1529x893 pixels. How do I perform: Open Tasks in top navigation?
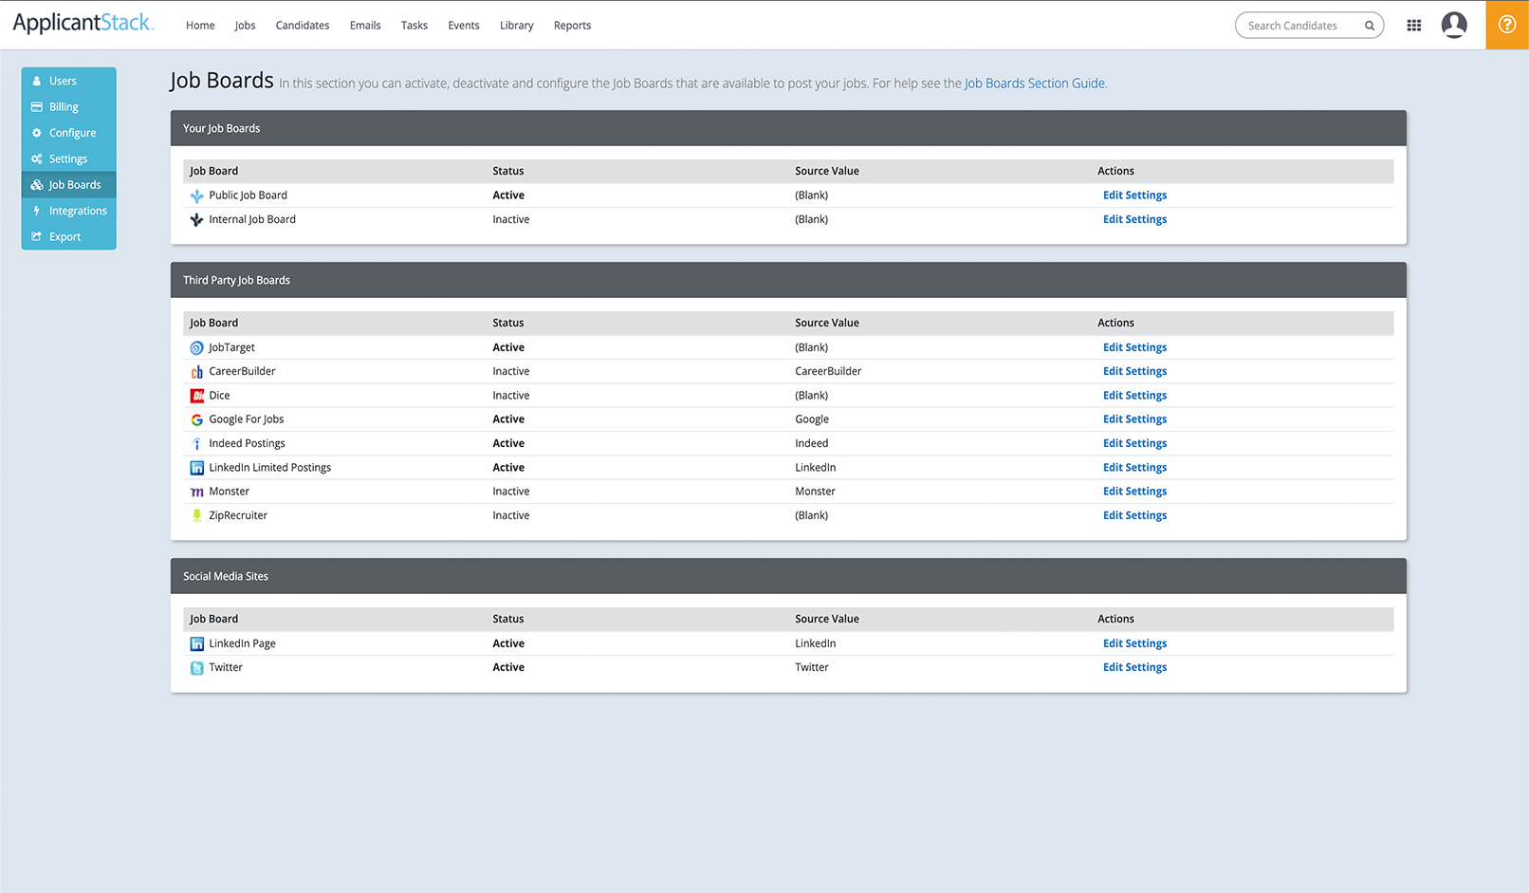point(414,26)
